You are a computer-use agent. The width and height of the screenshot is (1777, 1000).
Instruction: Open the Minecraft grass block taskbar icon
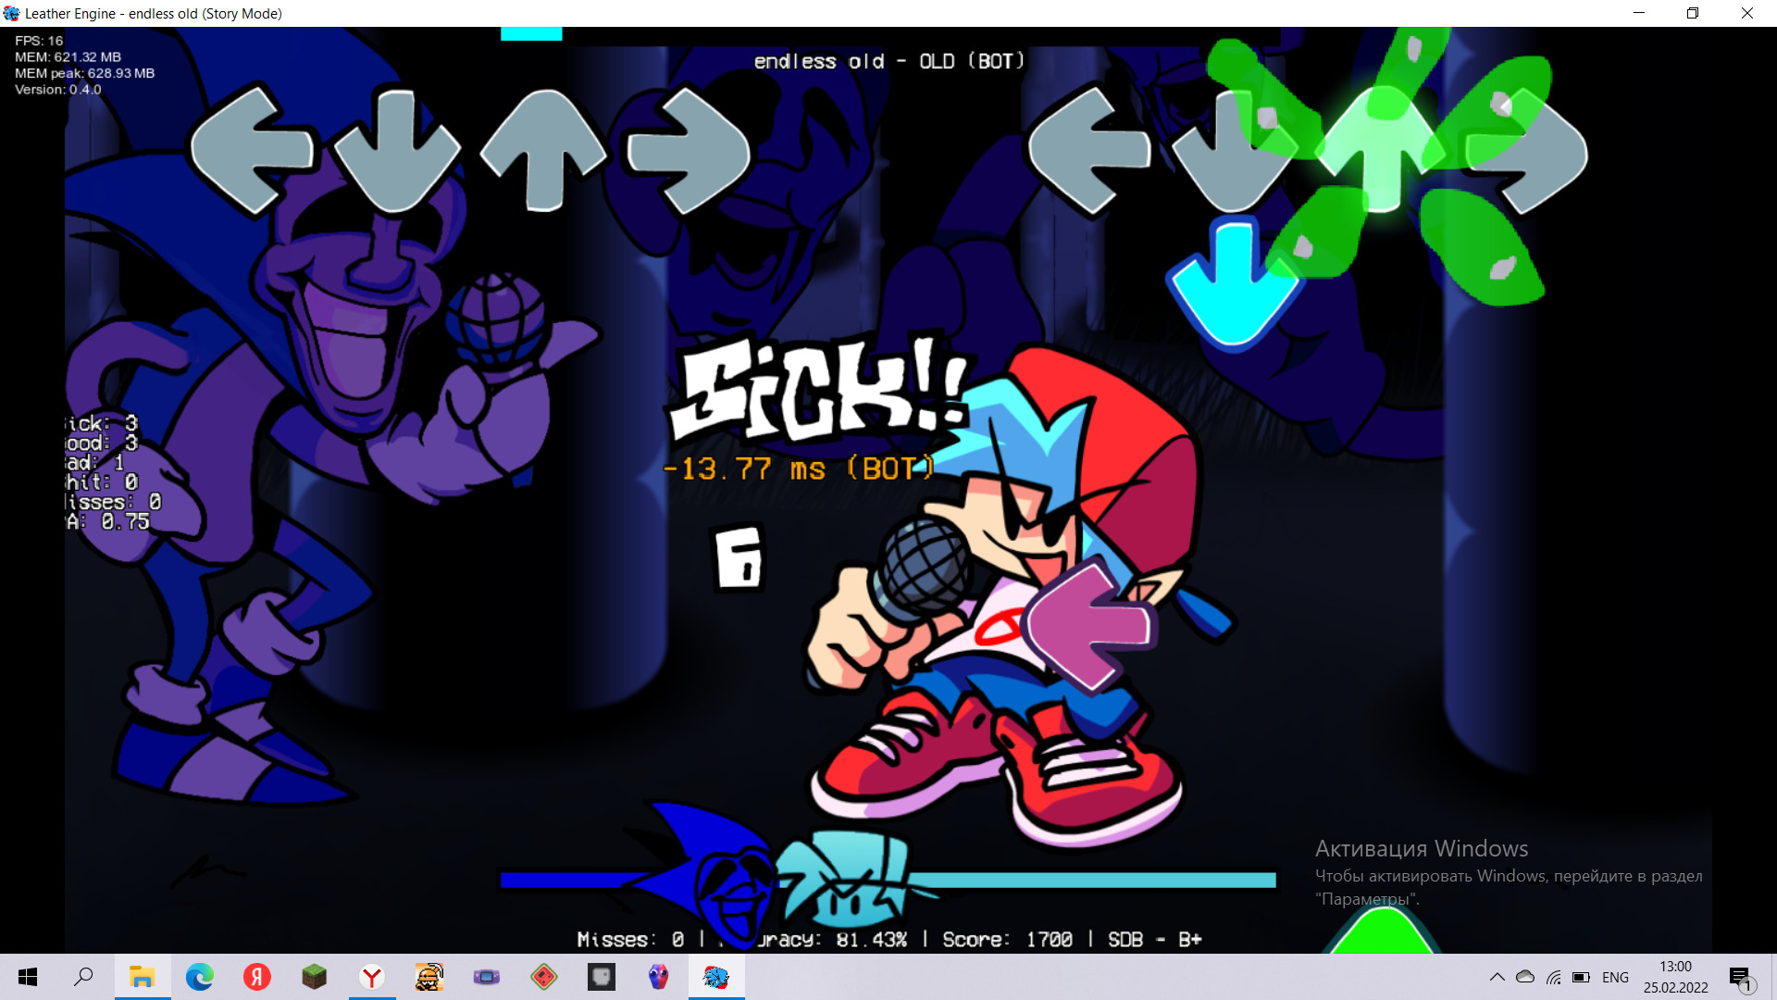pyautogui.click(x=314, y=977)
